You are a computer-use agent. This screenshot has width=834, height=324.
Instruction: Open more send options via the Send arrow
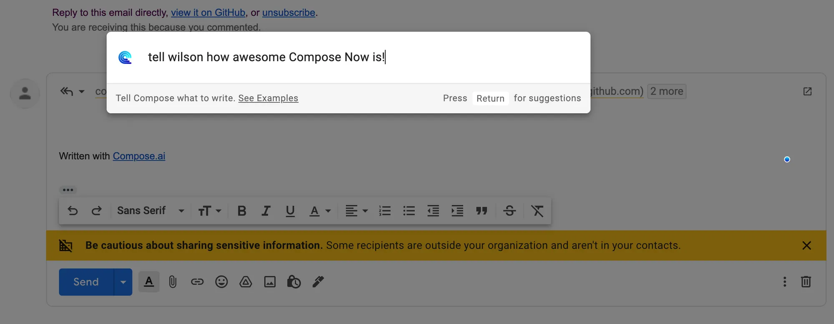coord(123,282)
